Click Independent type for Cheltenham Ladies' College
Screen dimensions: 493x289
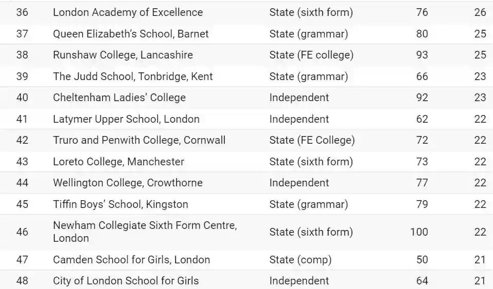coord(299,98)
